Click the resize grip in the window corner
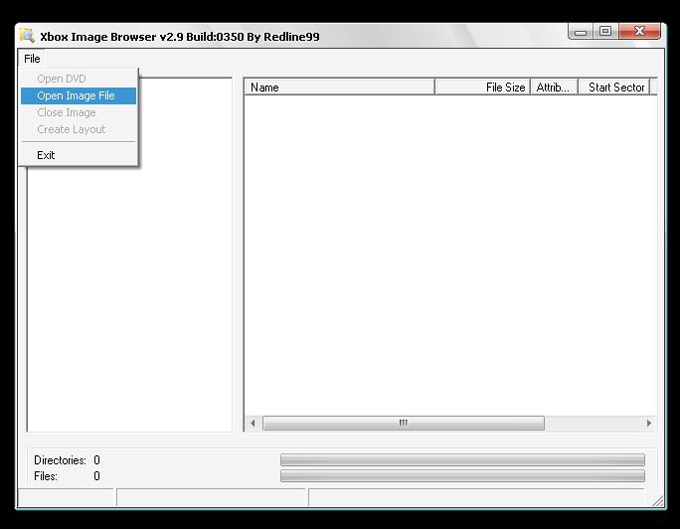The height and width of the screenshot is (529, 680). (x=658, y=500)
